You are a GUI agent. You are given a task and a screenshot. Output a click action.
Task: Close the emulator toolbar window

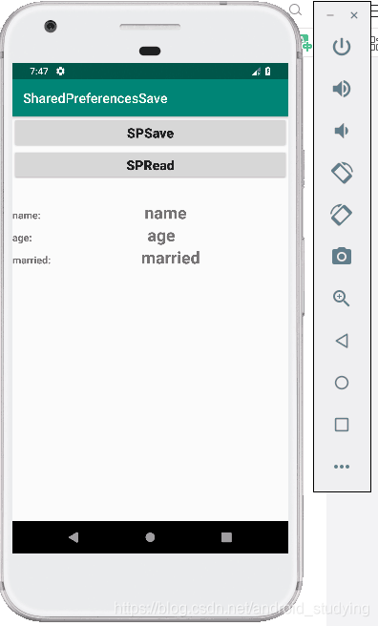[x=354, y=15]
